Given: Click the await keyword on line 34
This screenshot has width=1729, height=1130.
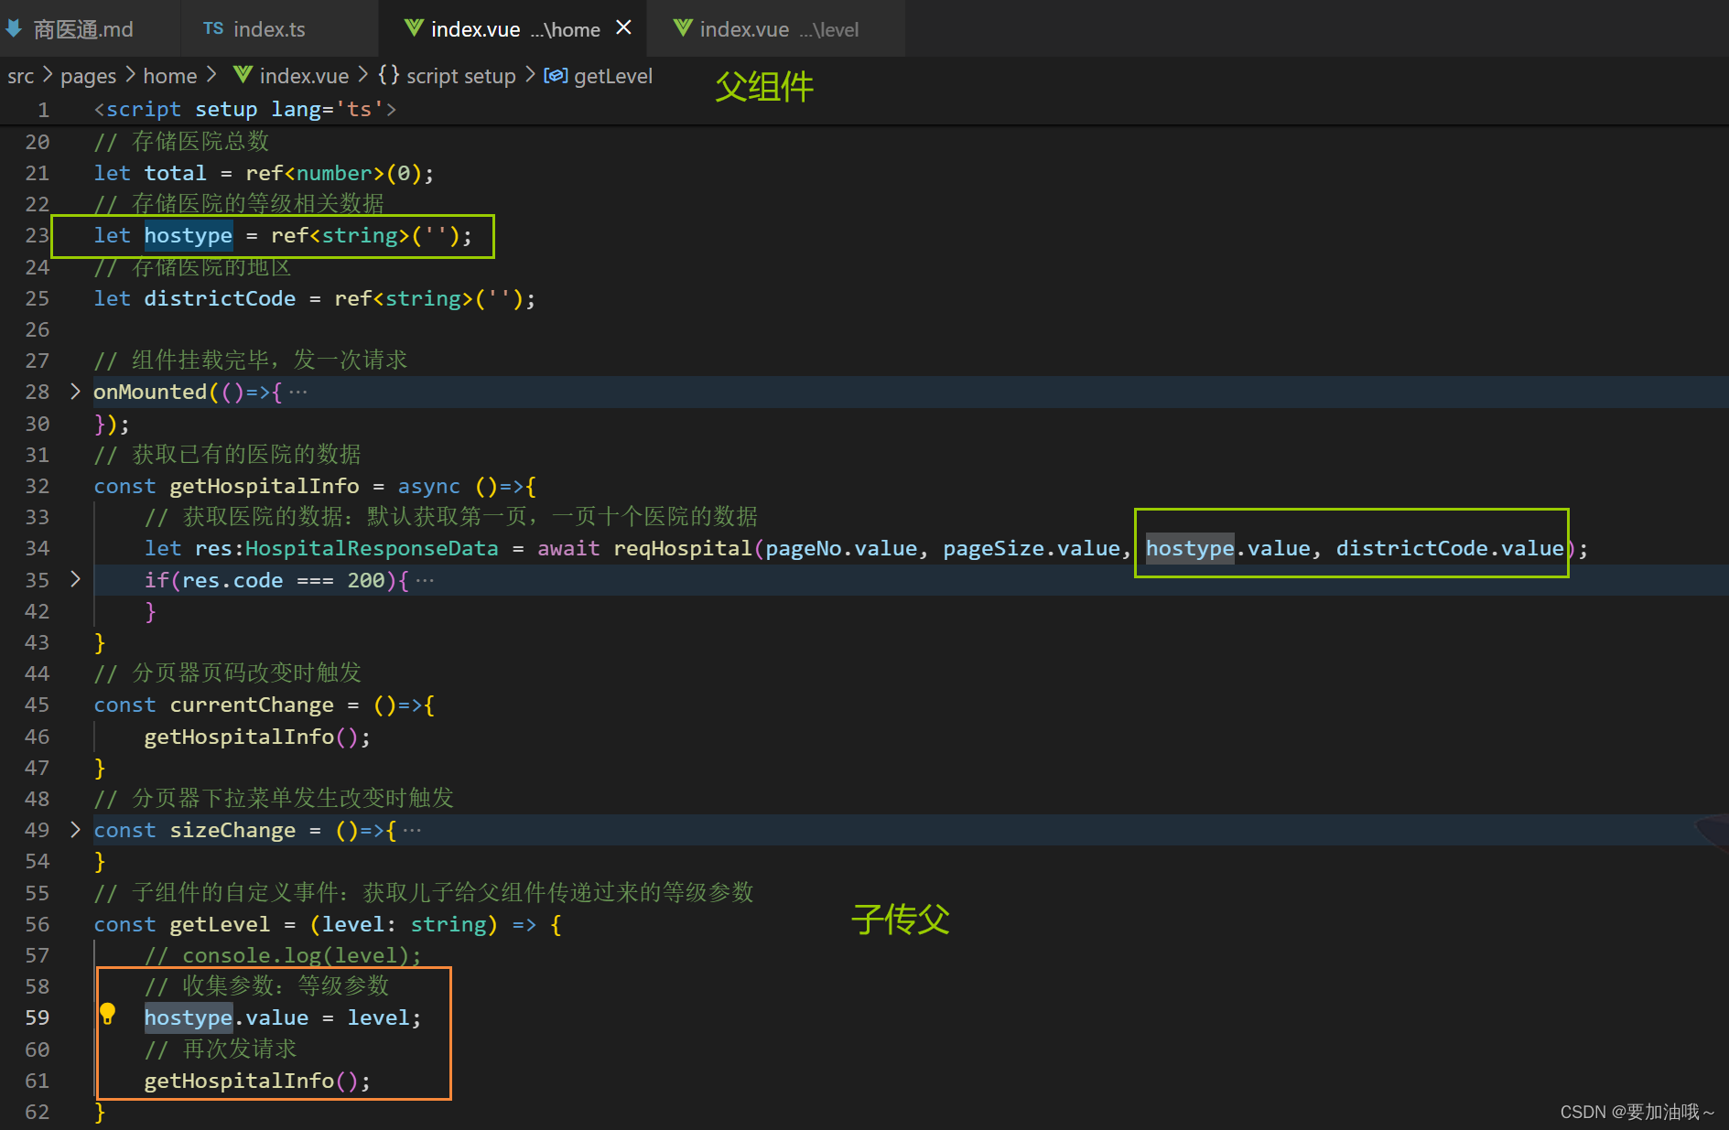Looking at the screenshot, I should tap(568, 548).
